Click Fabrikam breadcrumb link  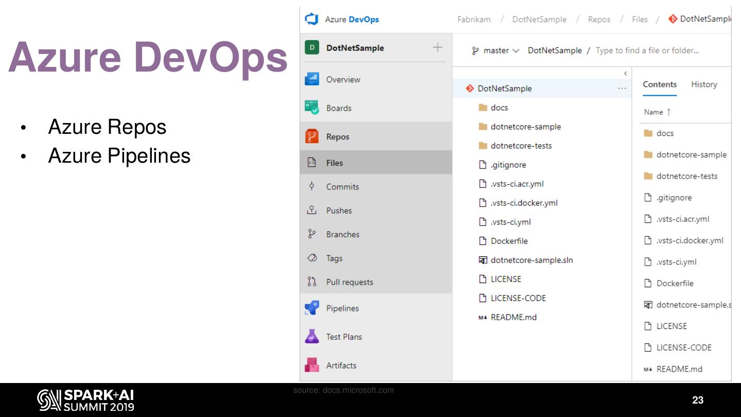click(474, 20)
